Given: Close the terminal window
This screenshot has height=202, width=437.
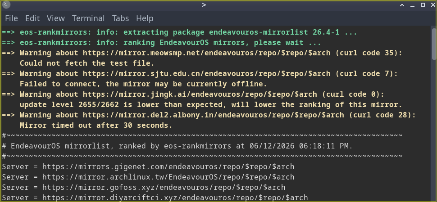Looking at the screenshot, I should click(432, 5).
